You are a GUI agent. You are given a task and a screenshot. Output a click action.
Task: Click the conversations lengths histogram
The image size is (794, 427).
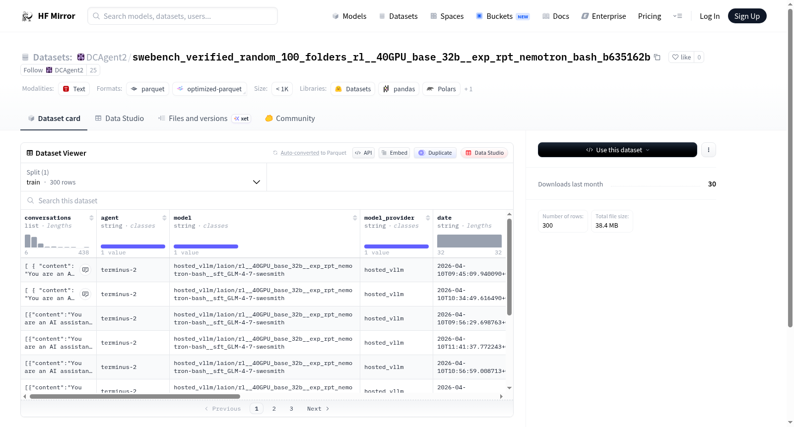(x=57, y=242)
